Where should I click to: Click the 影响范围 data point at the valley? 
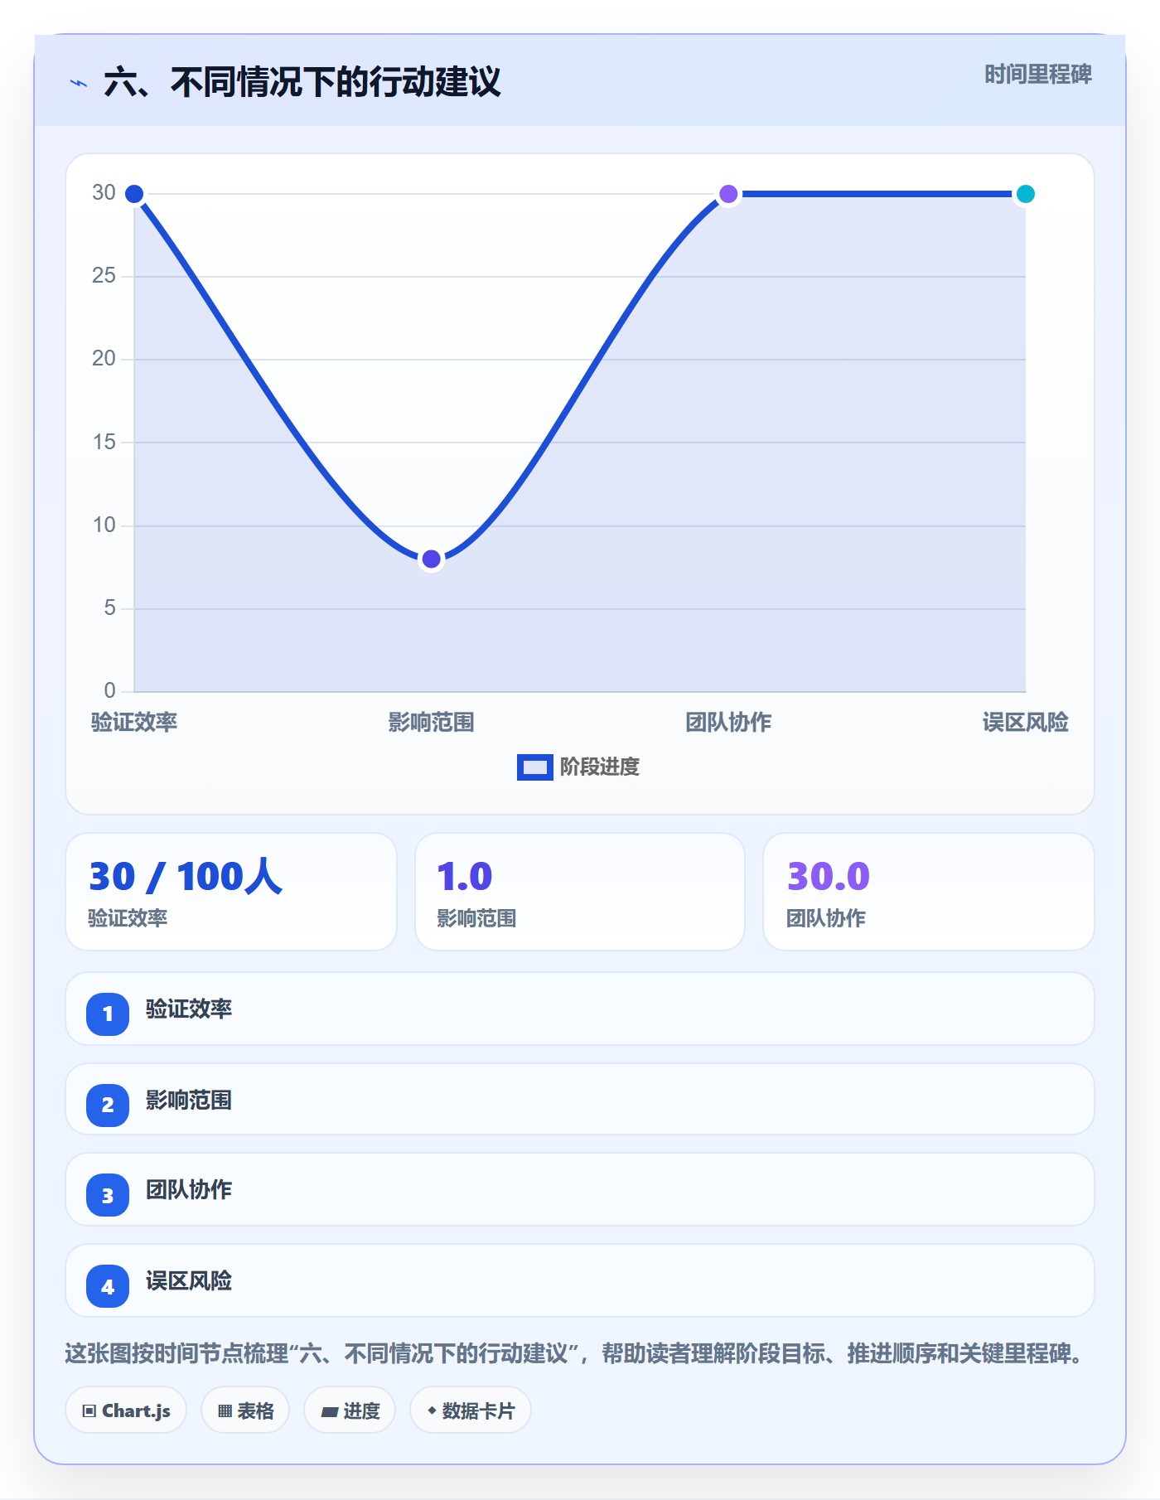click(x=431, y=559)
